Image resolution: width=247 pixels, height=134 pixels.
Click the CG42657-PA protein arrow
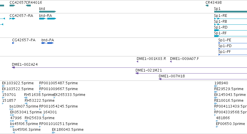point(13,43)
